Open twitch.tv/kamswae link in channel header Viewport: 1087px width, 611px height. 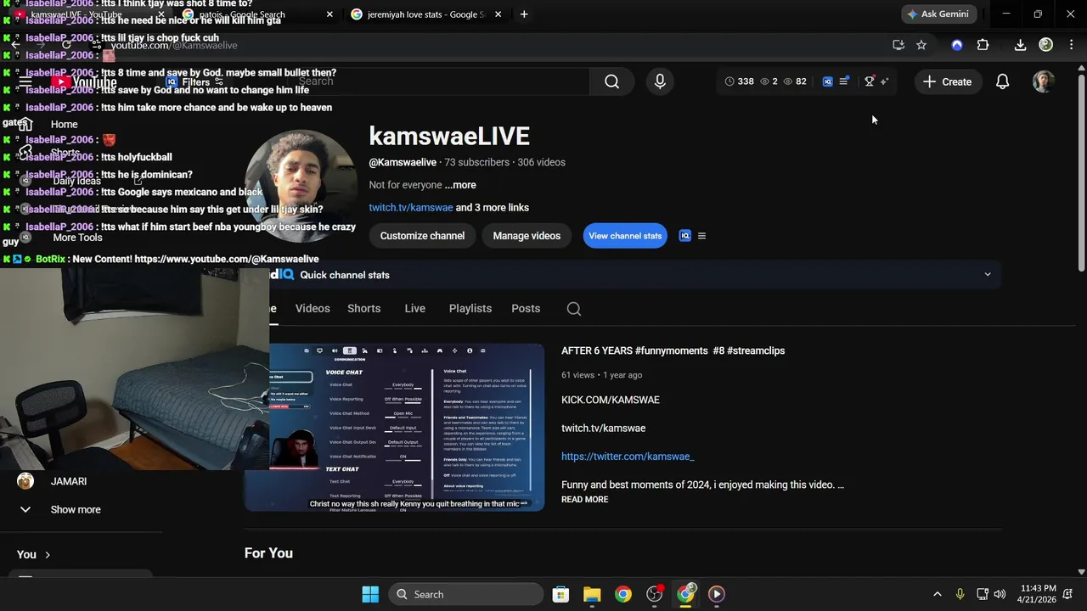pyautogui.click(x=411, y=208)
